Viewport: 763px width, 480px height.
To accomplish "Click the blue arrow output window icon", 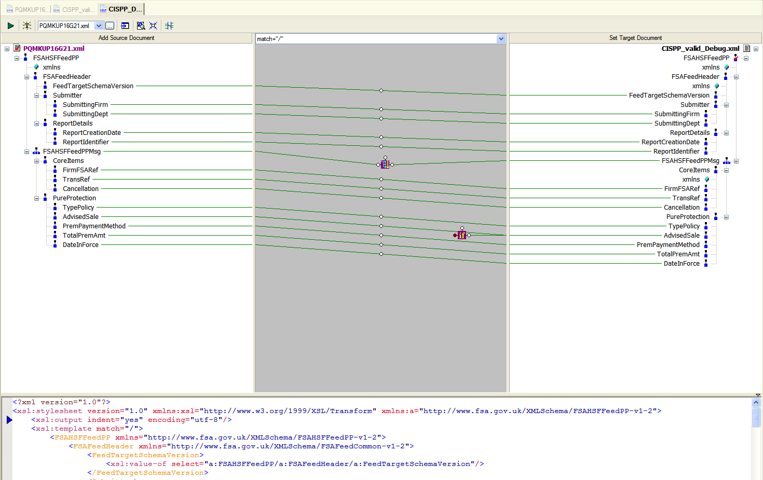I will [x=125, y=25].
